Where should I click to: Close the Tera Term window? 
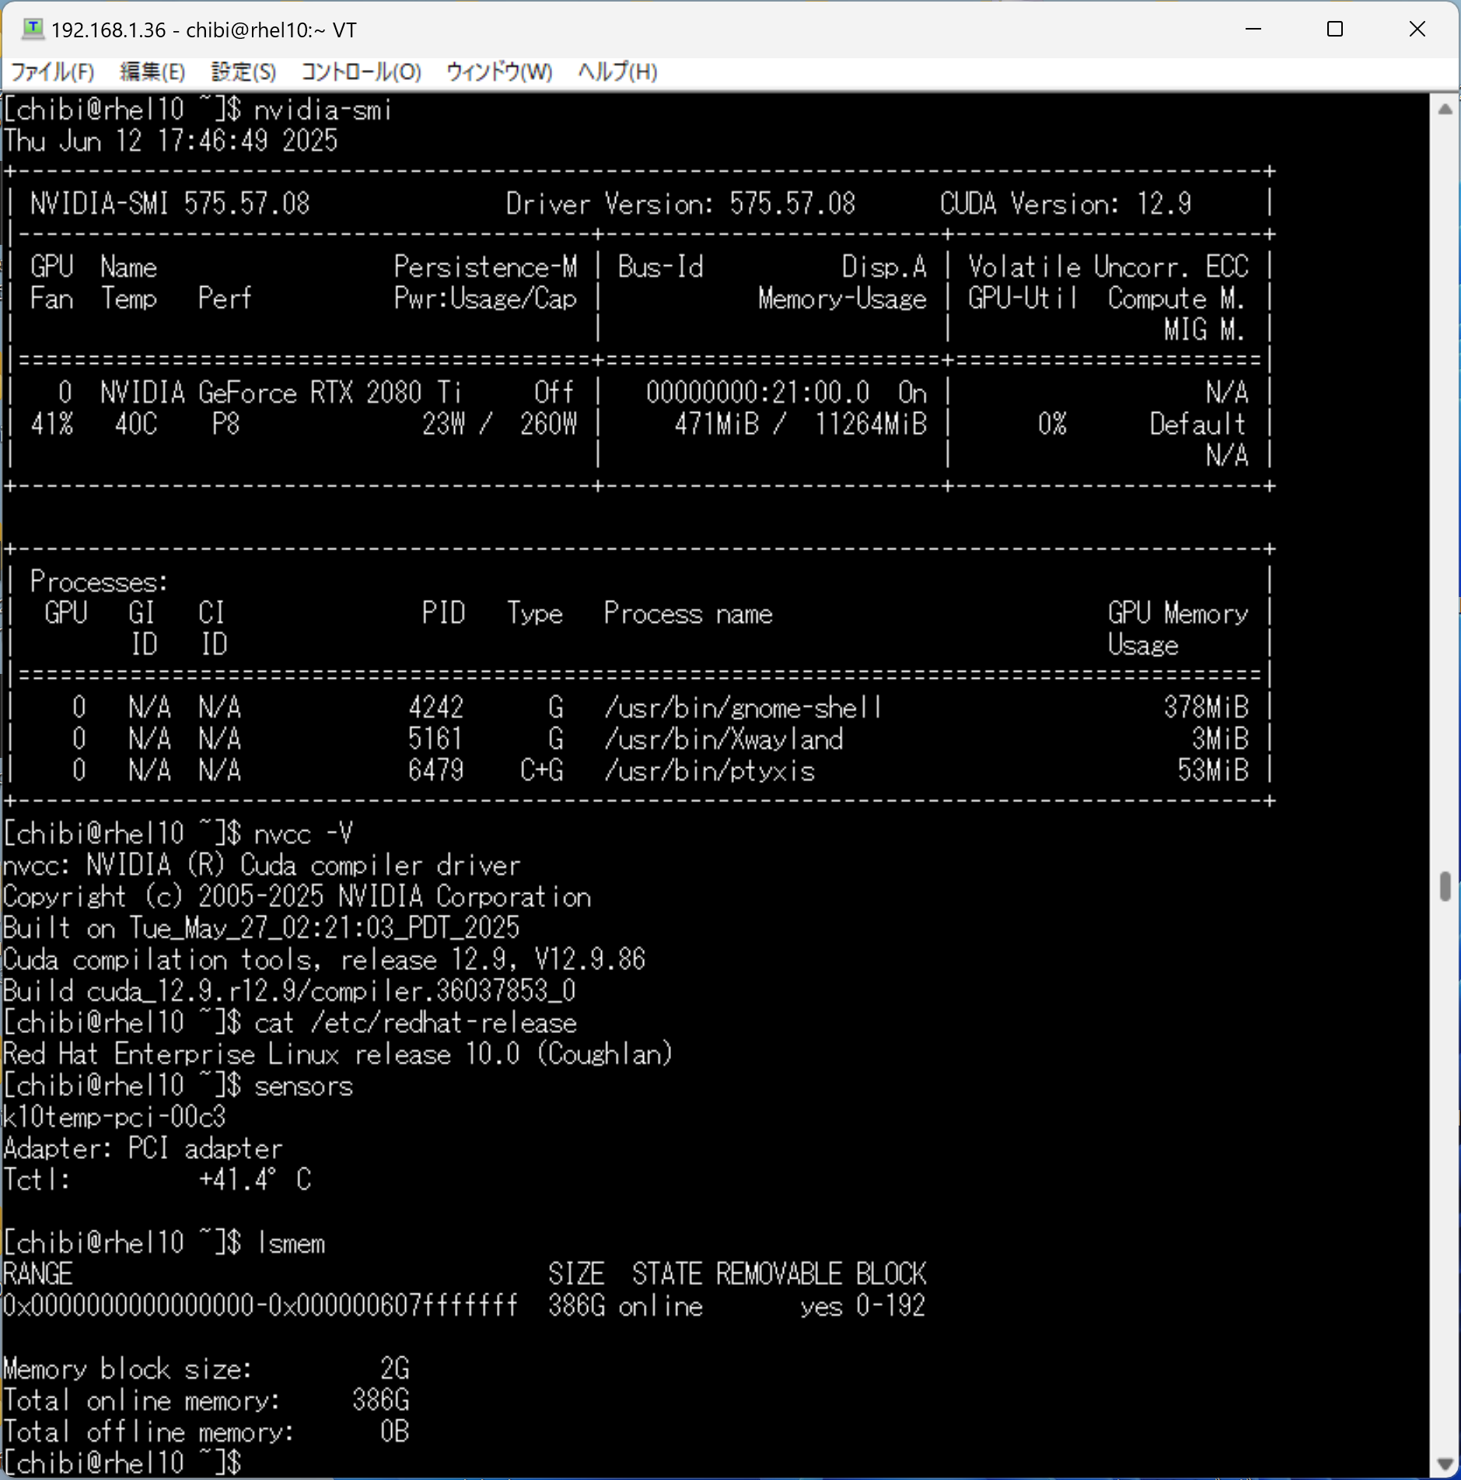1417,30
